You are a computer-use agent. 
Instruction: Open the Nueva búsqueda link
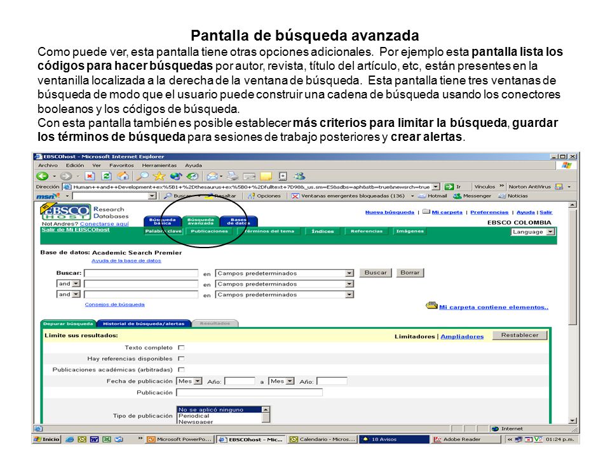390,212
